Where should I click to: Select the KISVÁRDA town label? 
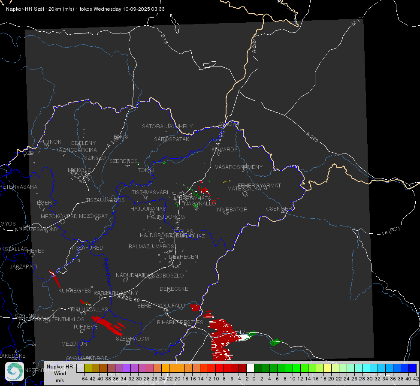[x=224, y=150]
